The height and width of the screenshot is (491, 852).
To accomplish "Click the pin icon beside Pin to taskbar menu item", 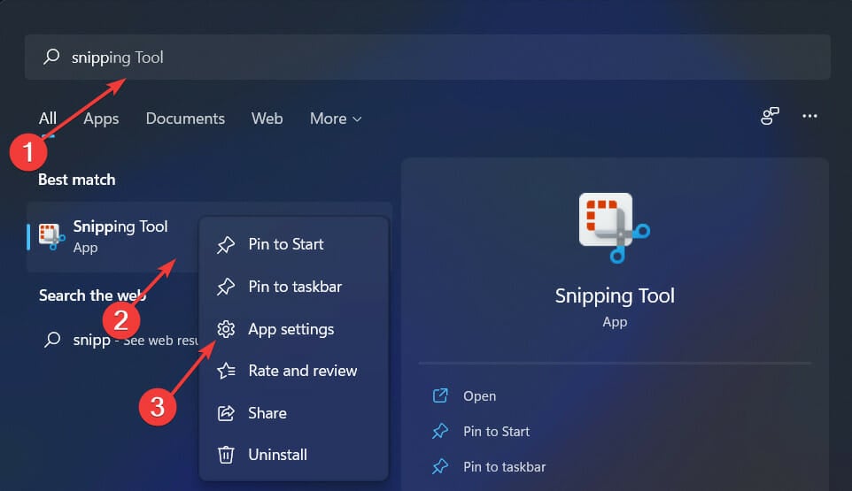I will tap(226, 287).
